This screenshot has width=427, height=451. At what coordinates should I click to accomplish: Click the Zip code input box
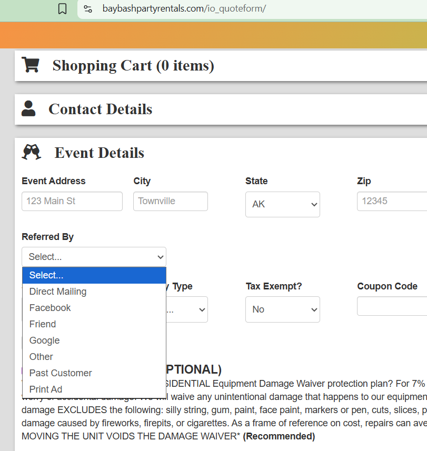392,201
